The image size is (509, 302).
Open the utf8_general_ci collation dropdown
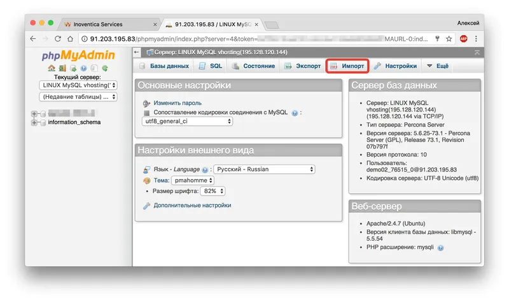click(x=187, y=121)
